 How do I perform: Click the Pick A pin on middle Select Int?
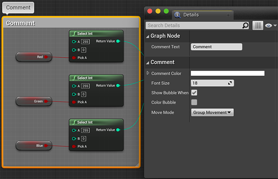(74, 102)
